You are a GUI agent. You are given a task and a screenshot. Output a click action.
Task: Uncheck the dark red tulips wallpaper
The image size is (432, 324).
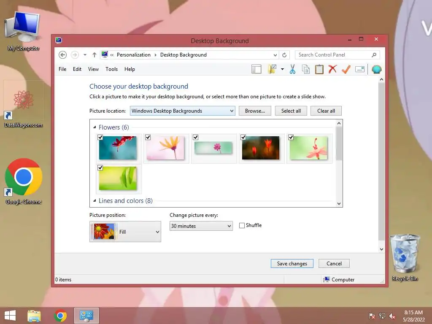coord(243,137)
